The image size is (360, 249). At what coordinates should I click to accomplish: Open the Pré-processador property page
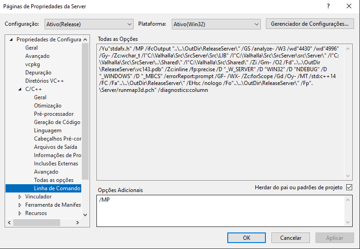pos(53,114)
